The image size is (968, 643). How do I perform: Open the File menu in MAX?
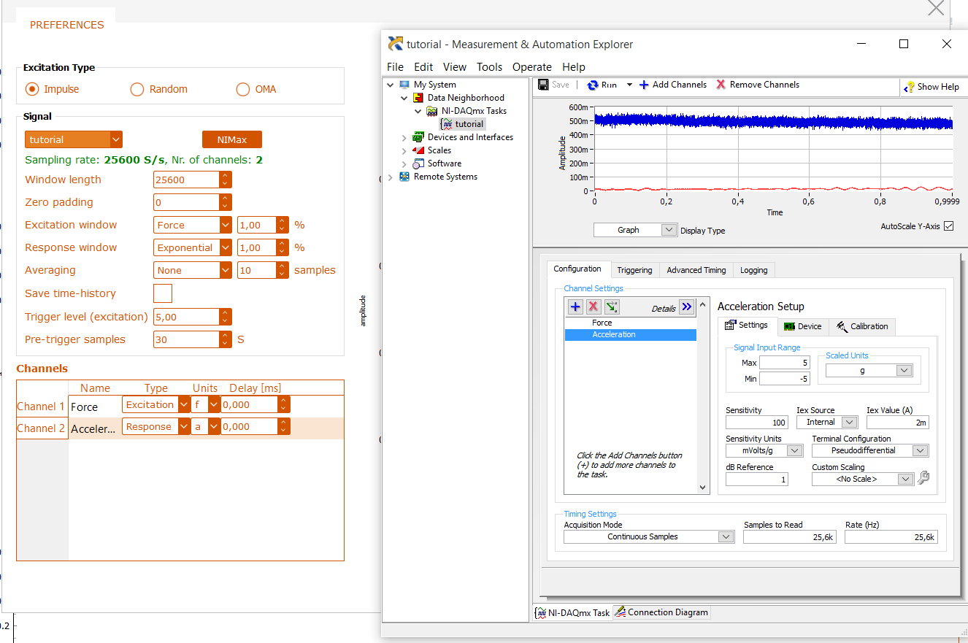(395, 67)
